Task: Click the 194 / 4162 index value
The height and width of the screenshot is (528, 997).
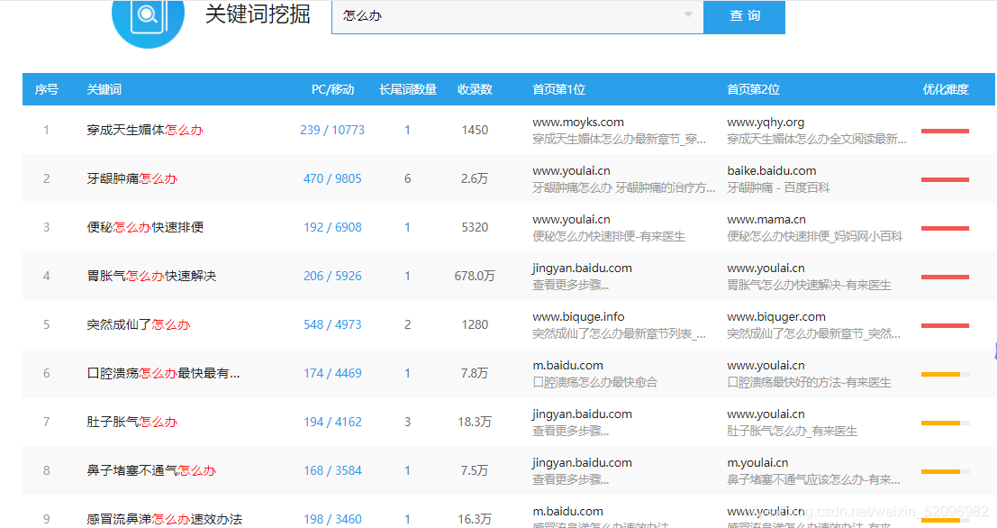Action: (332, 422)
